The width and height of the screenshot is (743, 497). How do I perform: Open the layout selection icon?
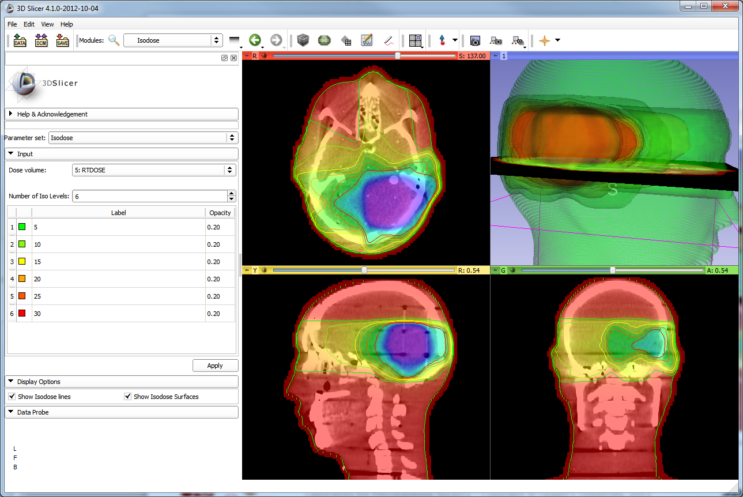(x=415, y=40)
